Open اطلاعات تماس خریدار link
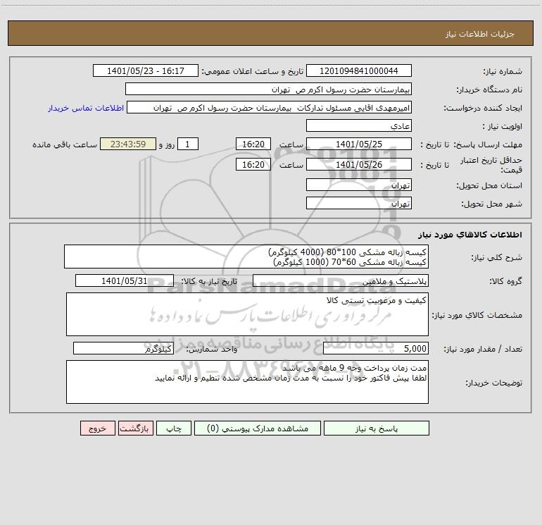 [x=86, y=108]
